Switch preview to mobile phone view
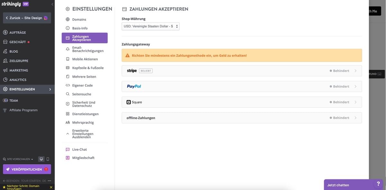The width and height of the screenshot is (386, 190). [x=48, y=159]
